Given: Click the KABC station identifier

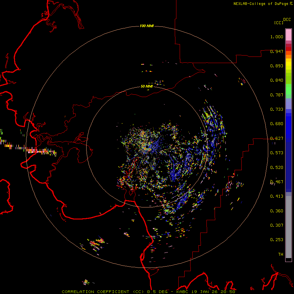Looking at the screenshot, I should 182,292.
